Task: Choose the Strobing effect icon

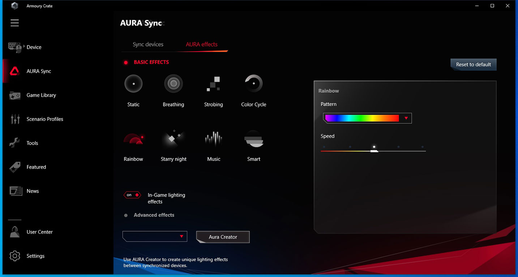Action: [x=213, y=84]
